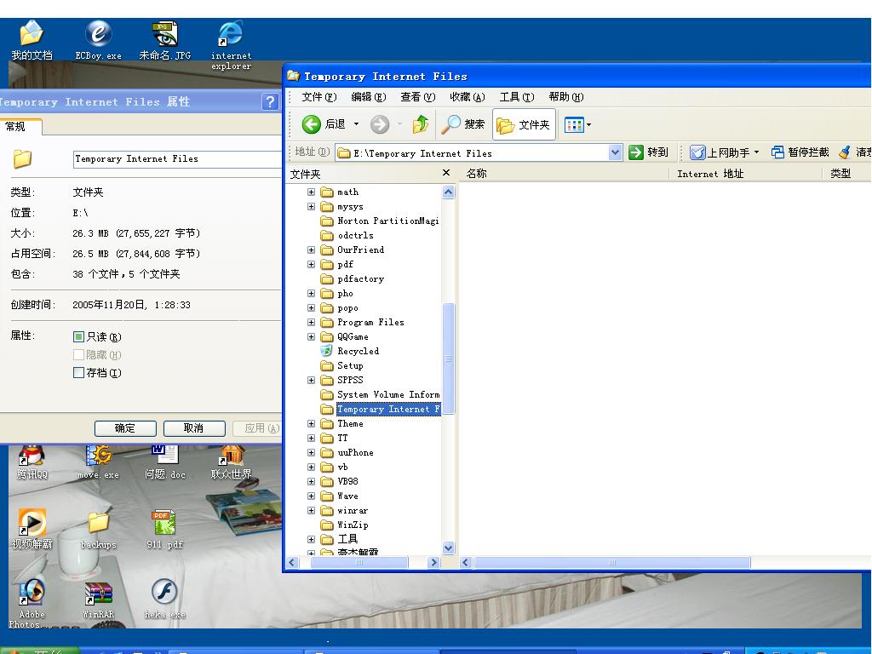Viewport: 872px width, 654px height.
Task: Click the Search (搜索) magnifier icon
Action: [x=451, y=125]
